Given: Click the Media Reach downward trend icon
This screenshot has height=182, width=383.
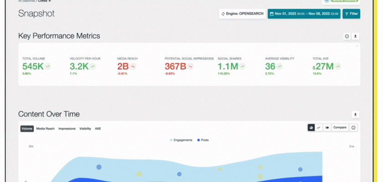Looking at the screenshot, I should (133, 66).
